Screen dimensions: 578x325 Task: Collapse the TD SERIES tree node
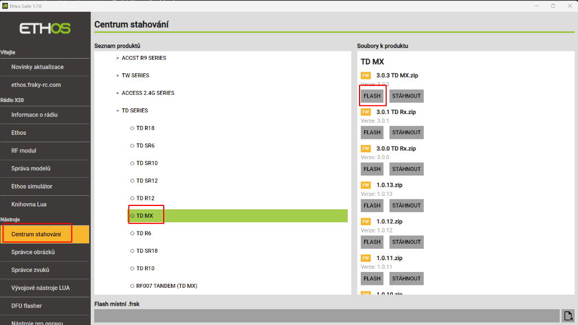pyautogui.click(x=118, y=111)
